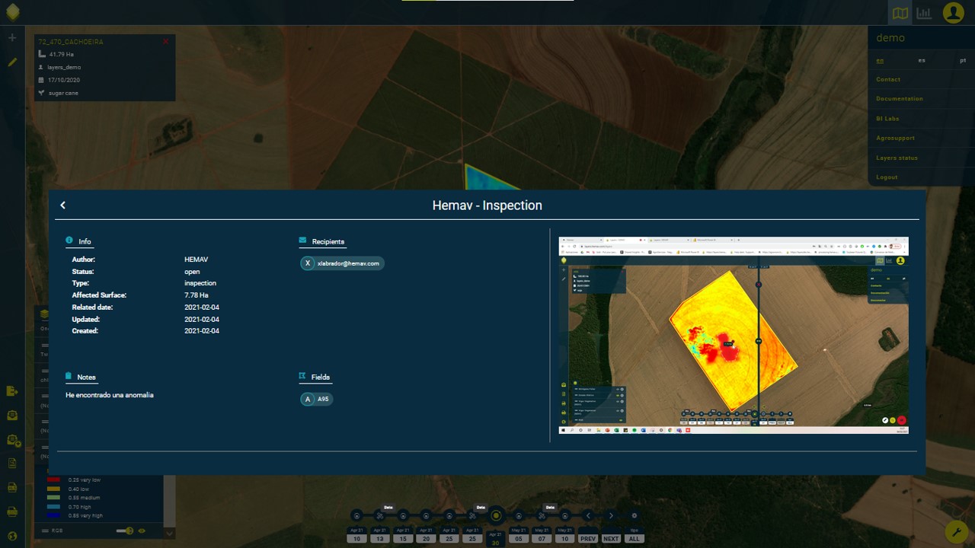Screen dimensions: 975x548
Task: Open BI Labs in the demo menu
Action: (x=887, y=119)
